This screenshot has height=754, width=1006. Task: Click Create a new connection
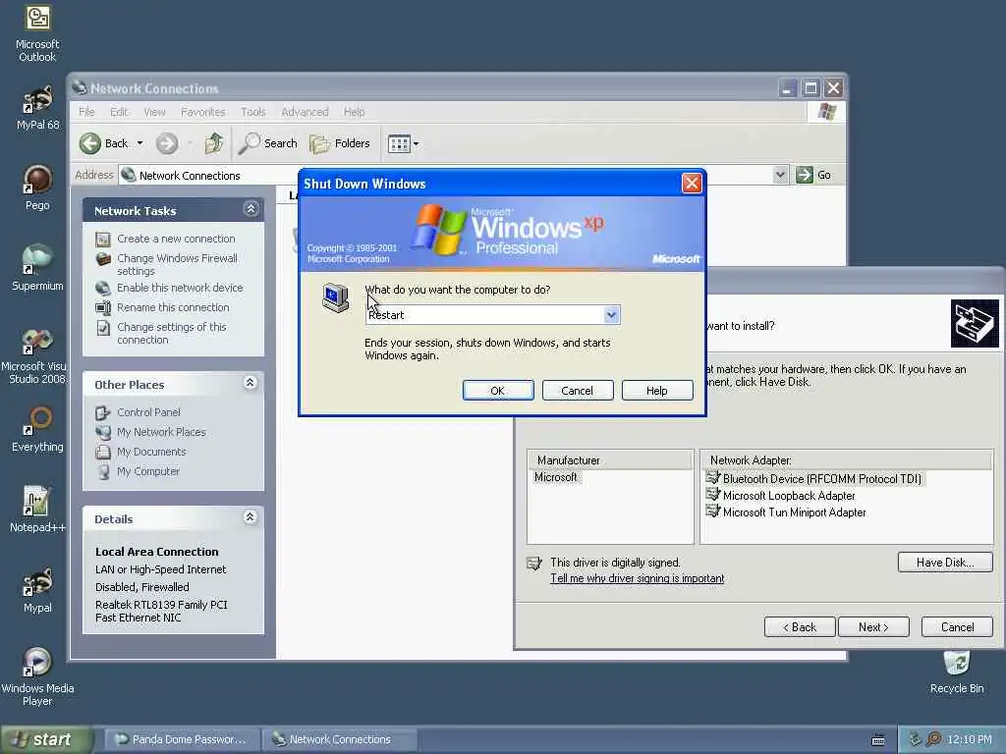point(176,239)
